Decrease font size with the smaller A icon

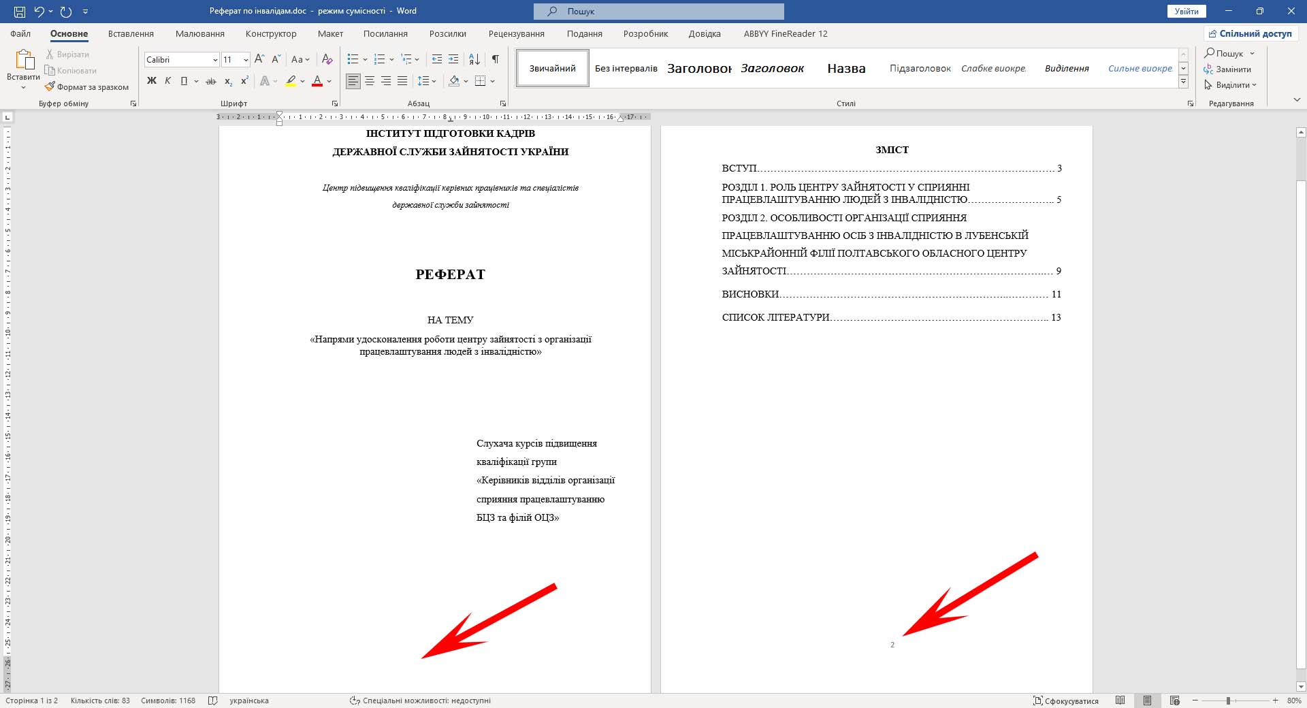click(276, 59)
